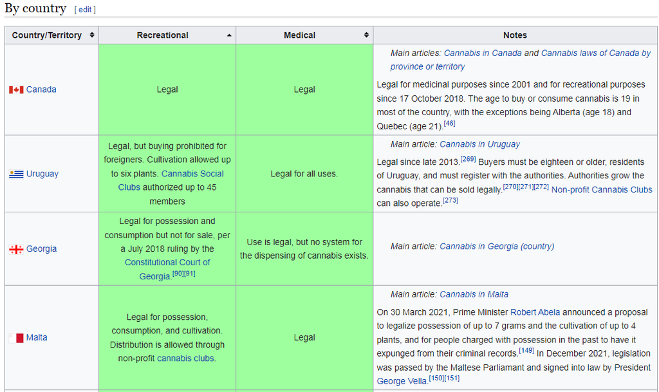Open the Malta country link
The height and width of the screenshot is (392, 659).
37,337
